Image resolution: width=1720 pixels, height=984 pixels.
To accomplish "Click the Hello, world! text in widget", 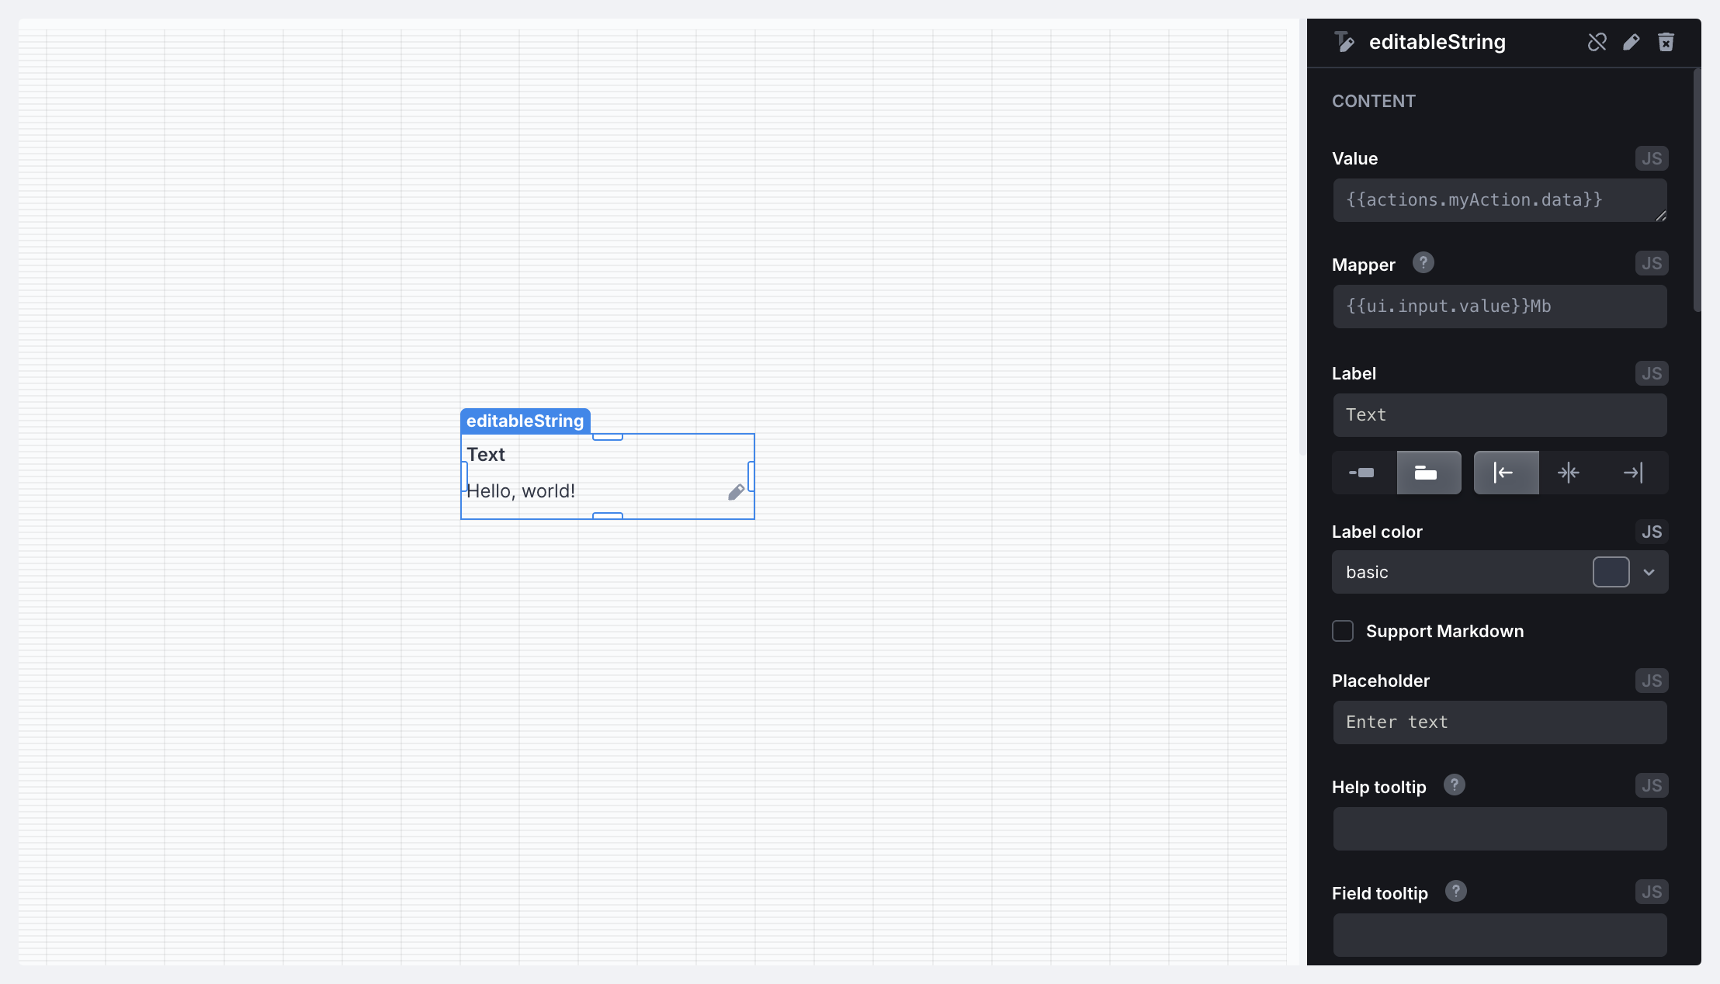I will pyautogui.click(x=521, y=491).
